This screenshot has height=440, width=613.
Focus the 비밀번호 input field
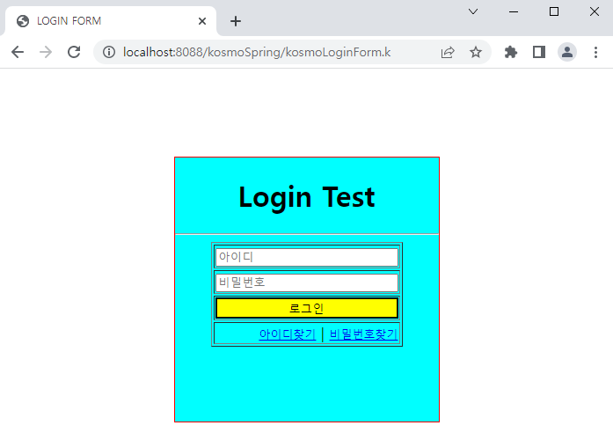(307, 282)
